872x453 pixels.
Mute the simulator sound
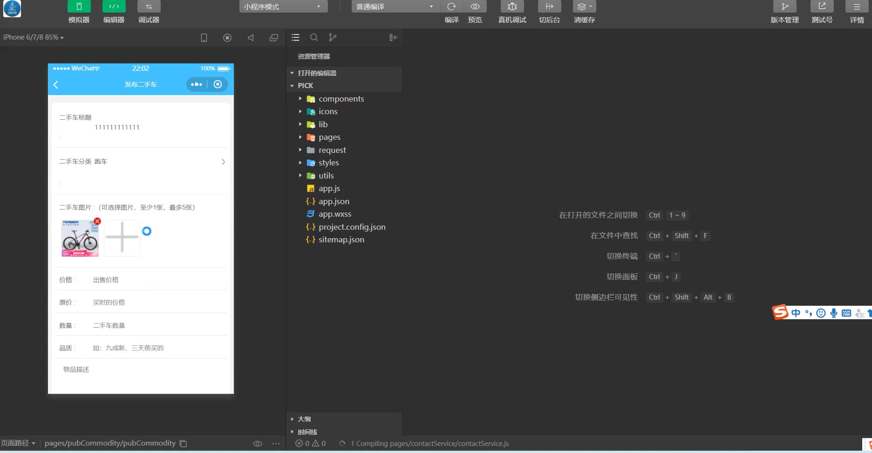click(x=251, y=38)
